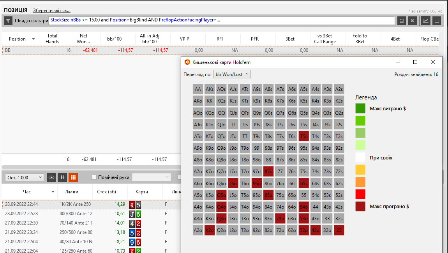448x253 pixels.
Task: Select the hand from 21.09.2022 23:34
Action: pos(92,232)
